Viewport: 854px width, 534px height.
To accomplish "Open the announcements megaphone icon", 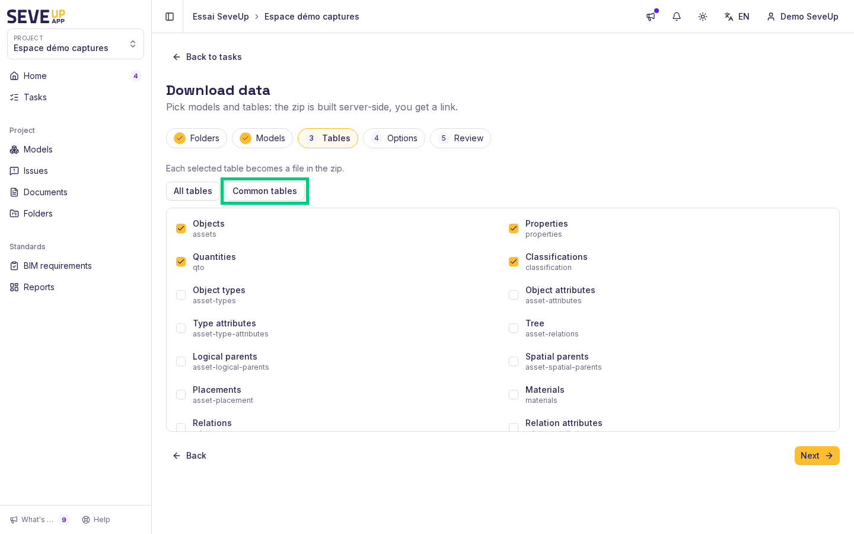I will coord(651,17).
